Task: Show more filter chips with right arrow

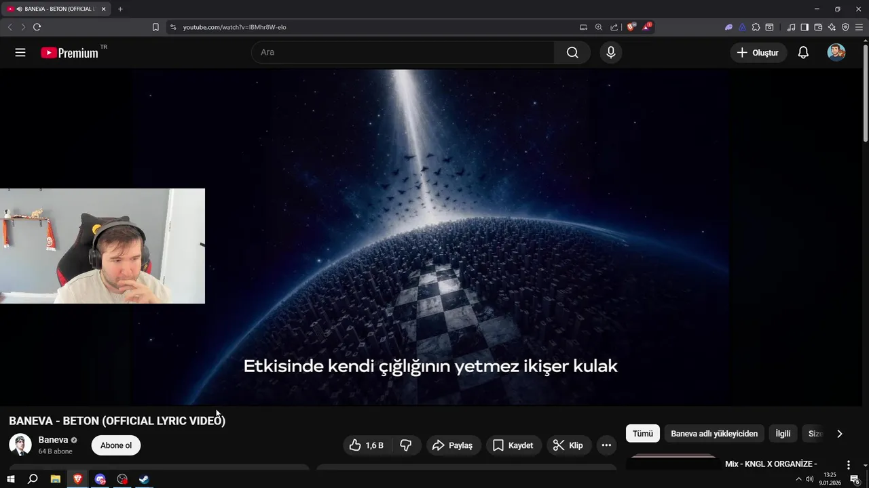Action: 839,434
